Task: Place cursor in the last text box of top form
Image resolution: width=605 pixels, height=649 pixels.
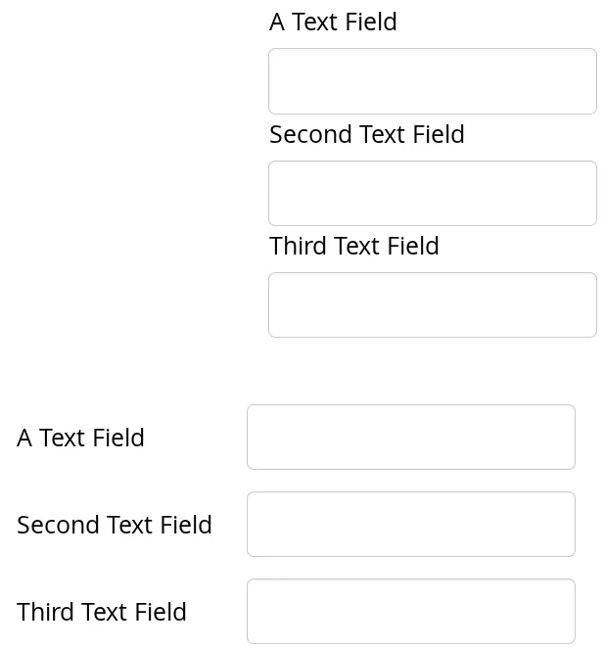Action: [x=432, y=305]
